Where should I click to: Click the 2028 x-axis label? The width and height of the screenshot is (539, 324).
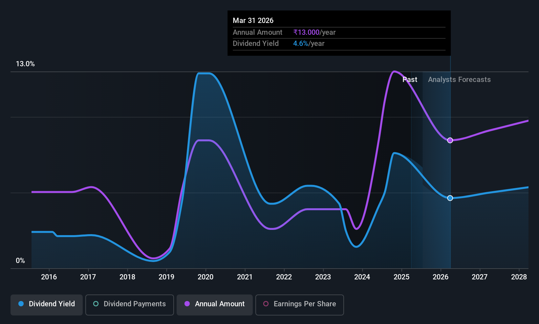pyautogui.click(x=519, y=277)
